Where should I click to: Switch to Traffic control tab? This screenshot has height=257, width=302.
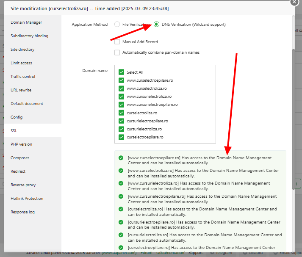click(x=23, y=77)
